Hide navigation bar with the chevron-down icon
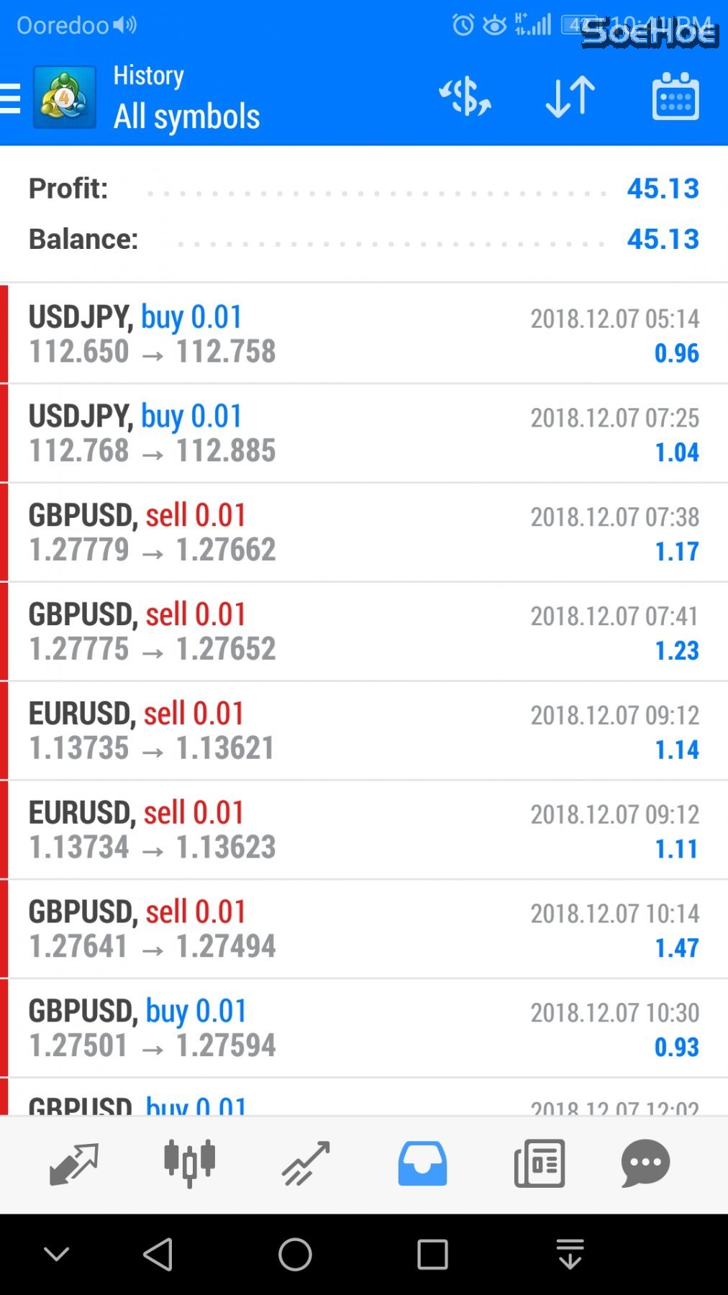This screenshot has height=1295, width=728. pyautogui.click(x=56, y=1255)
